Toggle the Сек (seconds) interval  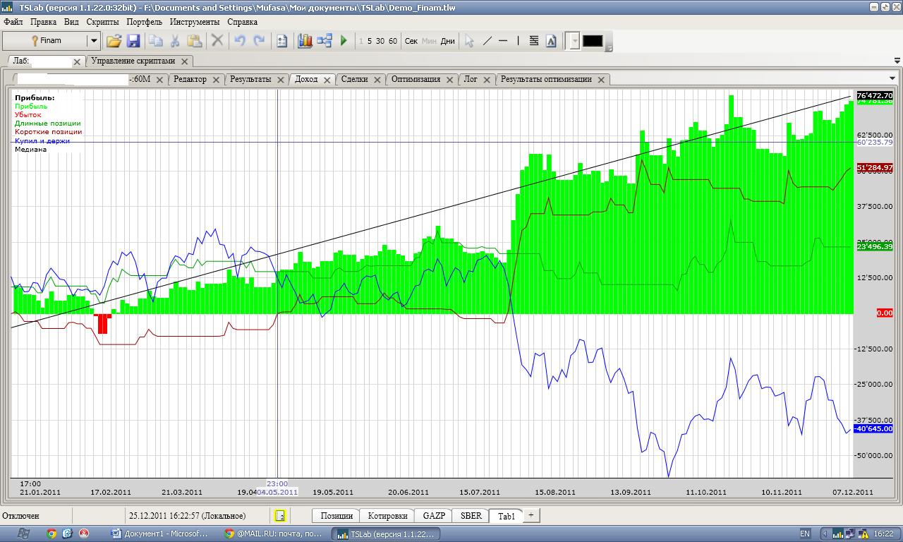pyautogui.click(x=411, y=41)
